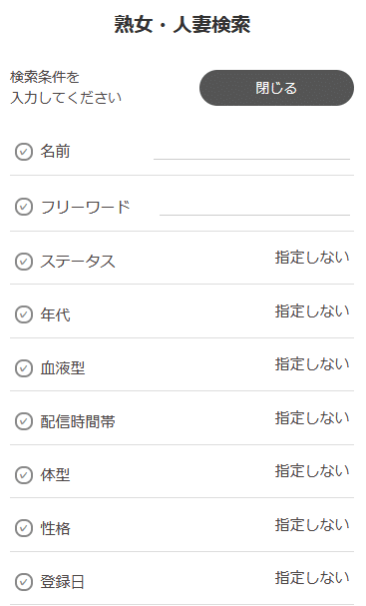Click the check icon beside 登録日
Screen dimensions: 366x606
[x=24, y=582]
